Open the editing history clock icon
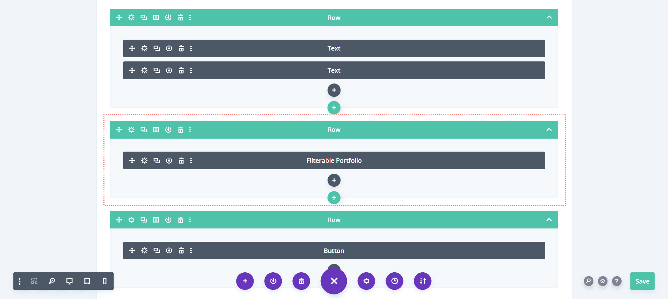The width and height of the screenshot is (668, 299). pos(394,281)
